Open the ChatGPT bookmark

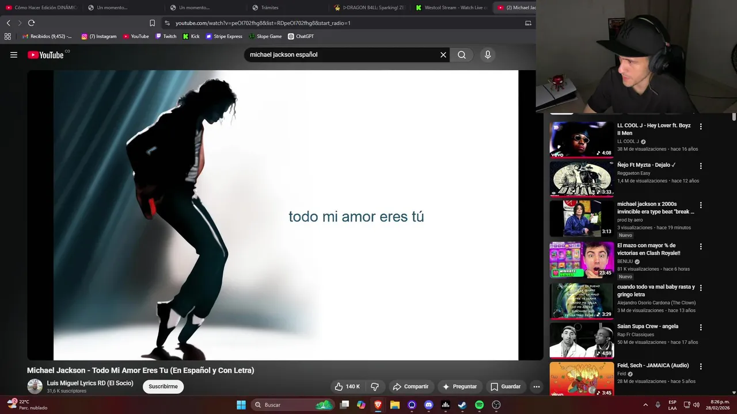301,36
